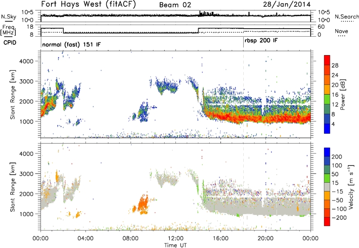Viewport: 359px width, 248px height.
Task: Click the "−100" Velocity colorbar tick label
Action: [x=339, y=209]
